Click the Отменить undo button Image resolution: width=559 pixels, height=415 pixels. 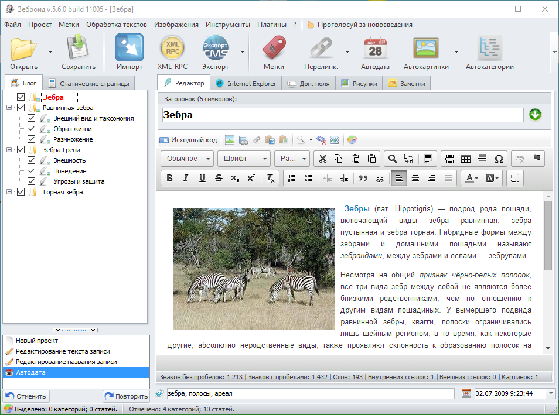click(26, 396)
